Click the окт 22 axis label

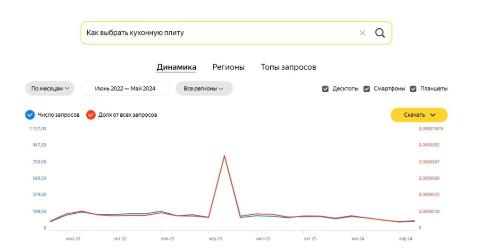[120, 239]
